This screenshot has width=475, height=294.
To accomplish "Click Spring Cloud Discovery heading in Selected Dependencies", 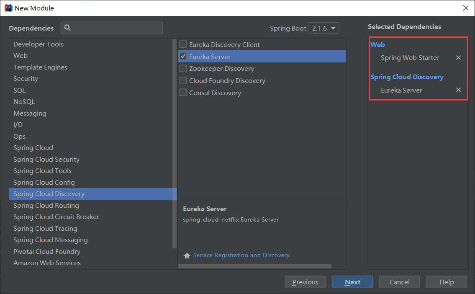I will [407, 77].
